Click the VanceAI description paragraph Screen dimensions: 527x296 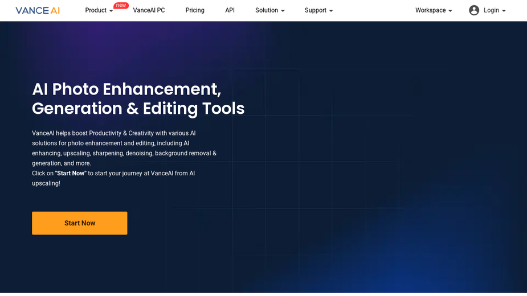click(x=124, y=158)
